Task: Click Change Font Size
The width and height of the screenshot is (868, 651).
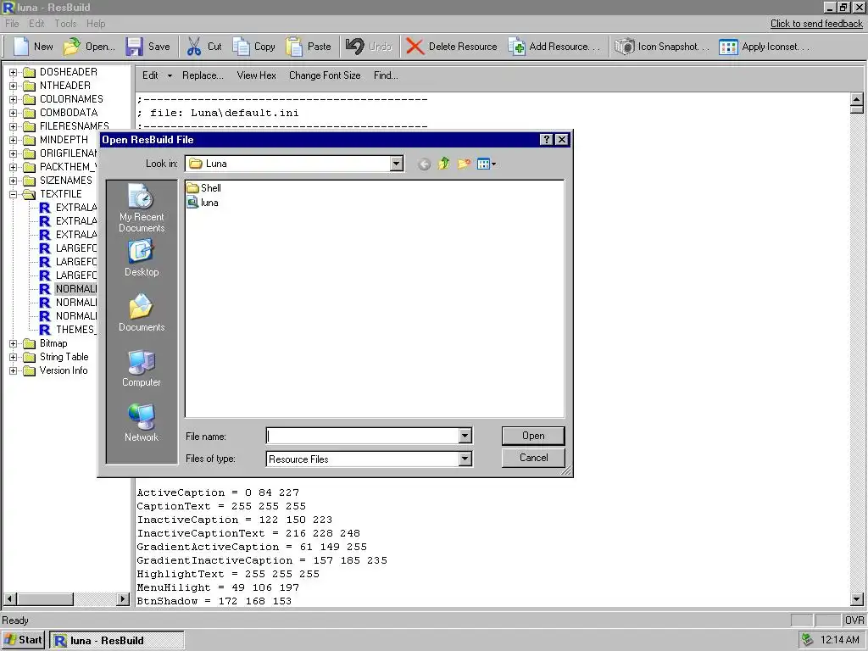Action: pyautogui.click(x=325, y=75)
